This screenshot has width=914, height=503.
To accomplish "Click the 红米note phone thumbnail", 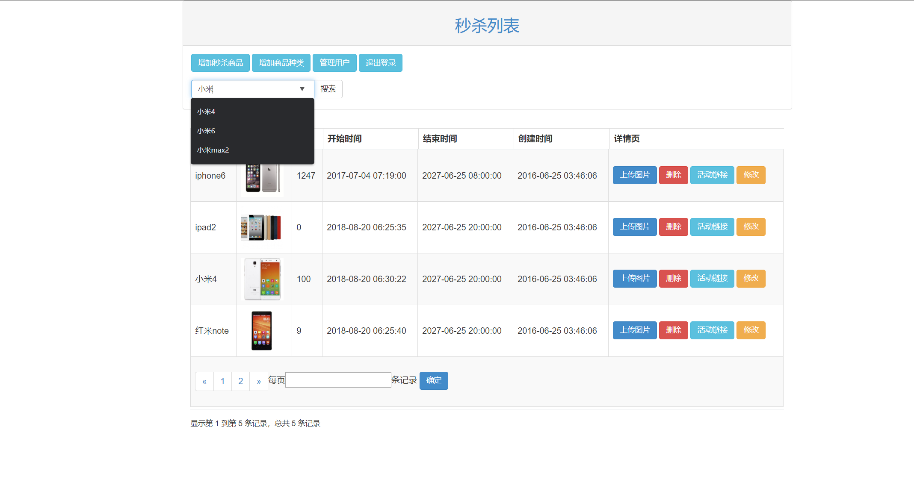I will click(x=262, y=331).
